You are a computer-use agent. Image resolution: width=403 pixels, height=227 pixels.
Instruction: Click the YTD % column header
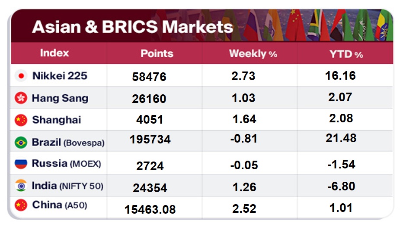coord(346,54)
